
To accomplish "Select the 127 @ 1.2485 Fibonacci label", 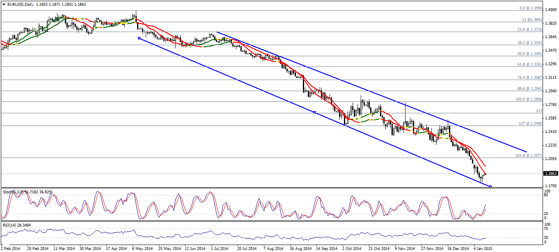I will [531, 123].
